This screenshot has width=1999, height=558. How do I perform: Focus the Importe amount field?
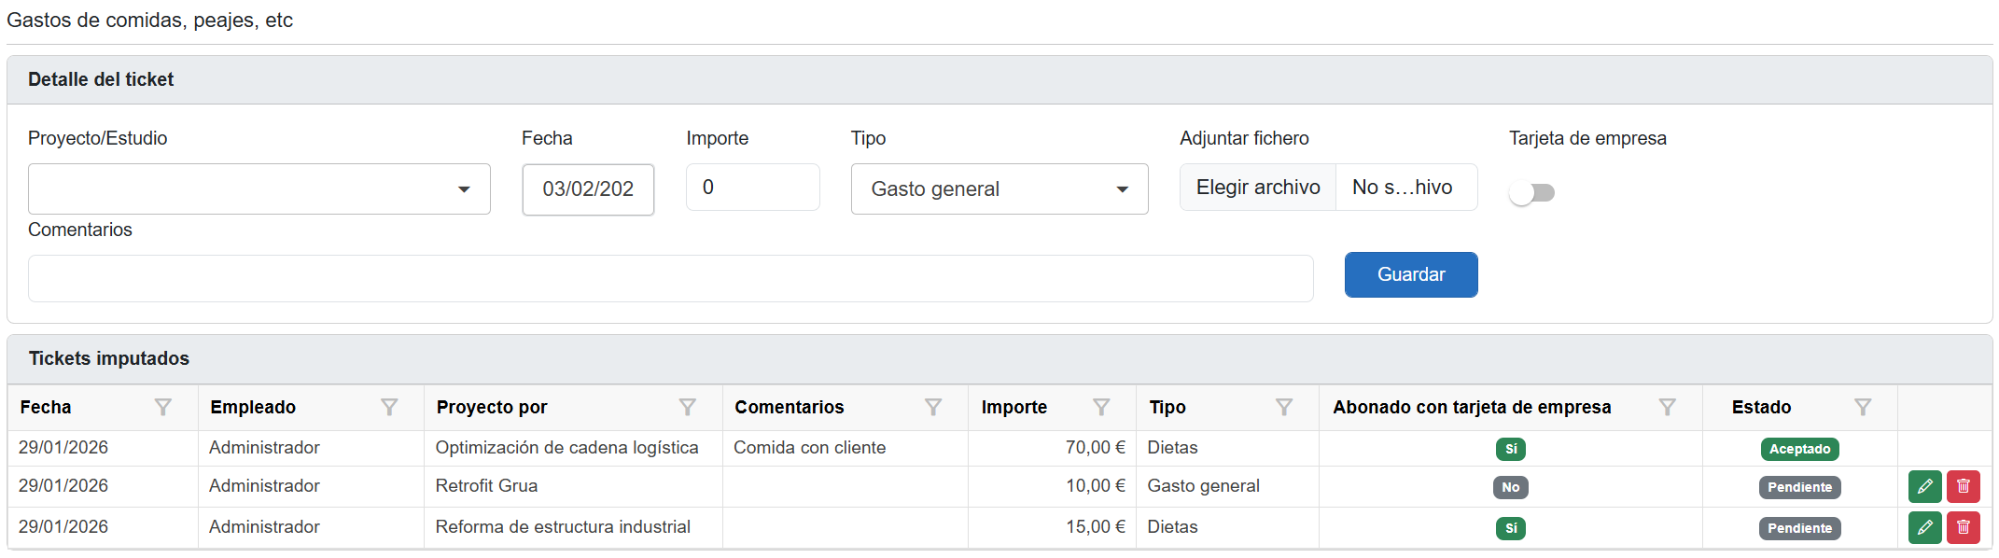[752, 188]
